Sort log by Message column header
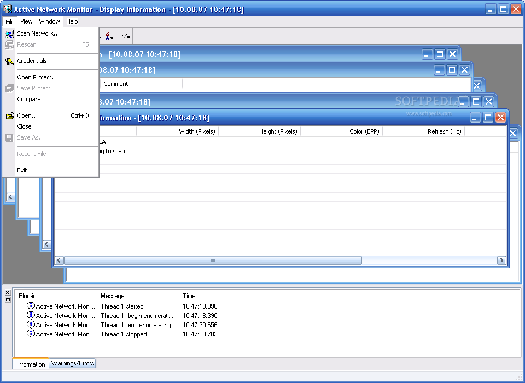The height and width of the screenshot is (383, 525). coord(138,296)
